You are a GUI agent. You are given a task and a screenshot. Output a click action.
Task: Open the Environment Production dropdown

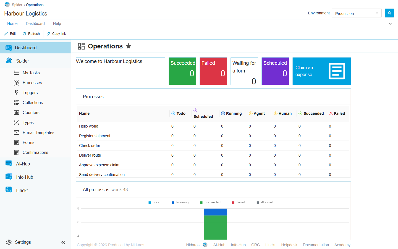(x=357, y=13)
